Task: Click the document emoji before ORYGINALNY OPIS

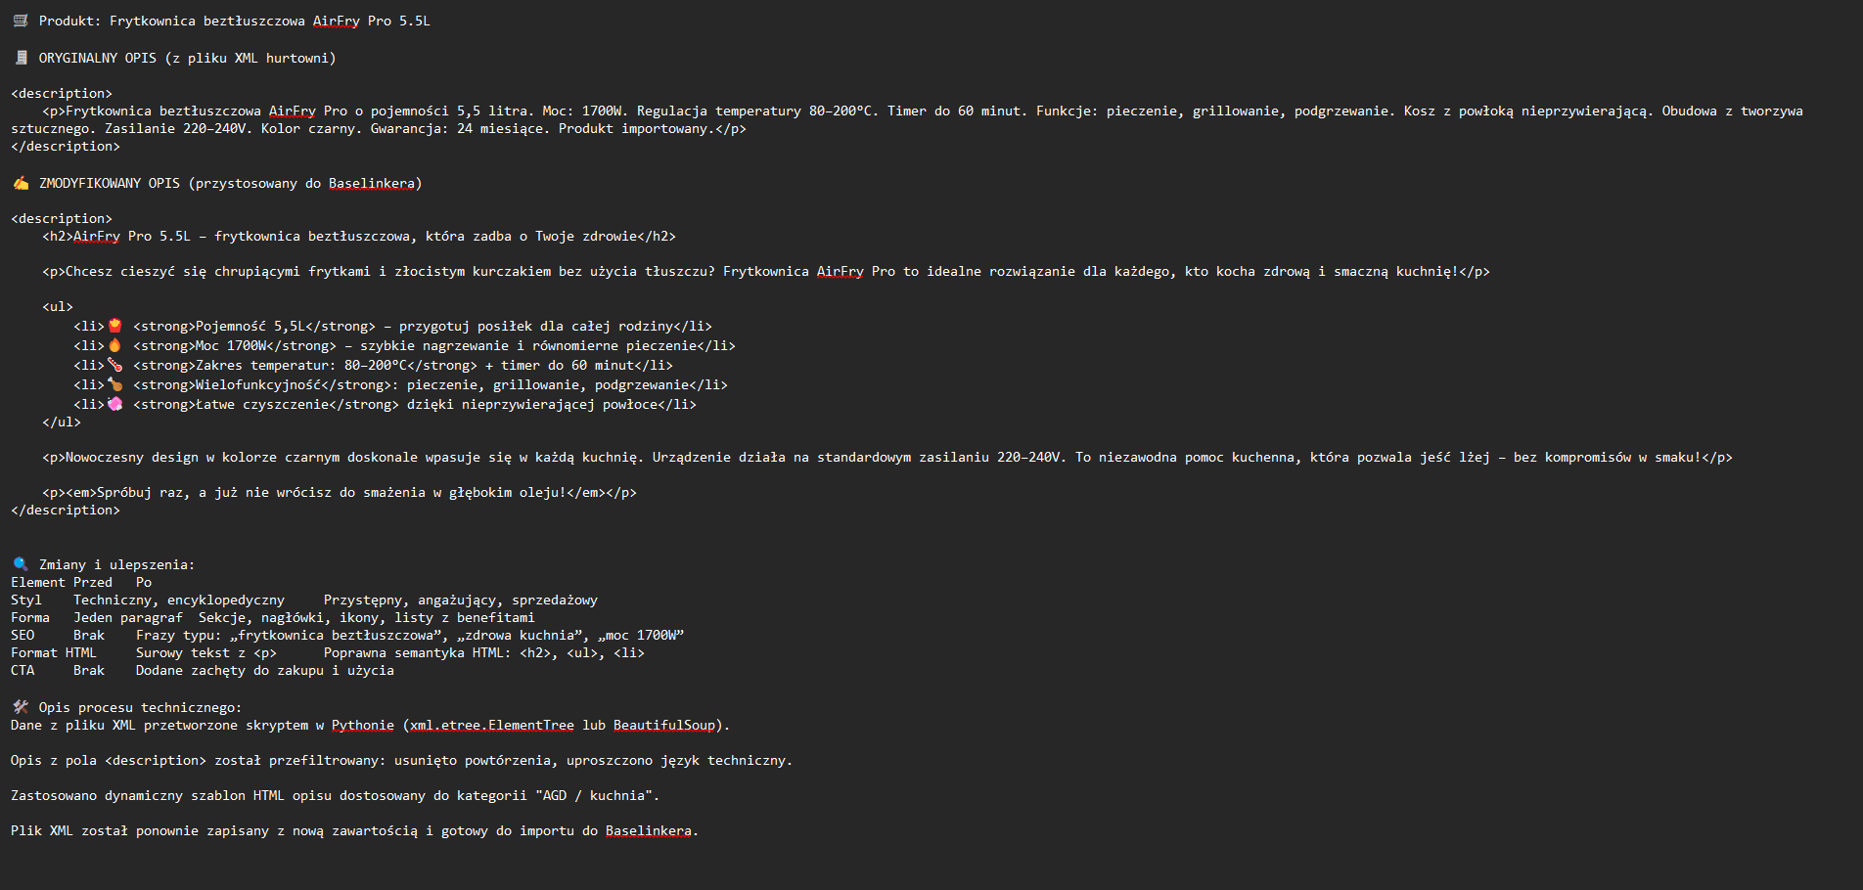Action: [x=21, y=58]
